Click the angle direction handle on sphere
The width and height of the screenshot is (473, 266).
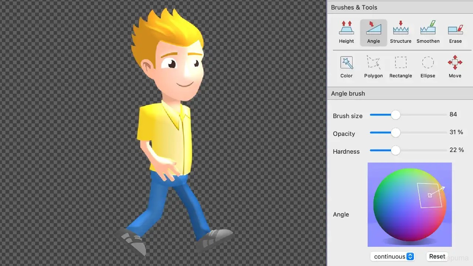click(x=430, y=195)
